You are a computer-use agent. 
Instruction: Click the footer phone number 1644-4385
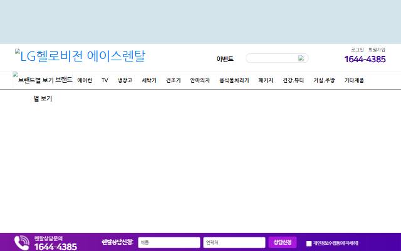[x=56, y=247]
